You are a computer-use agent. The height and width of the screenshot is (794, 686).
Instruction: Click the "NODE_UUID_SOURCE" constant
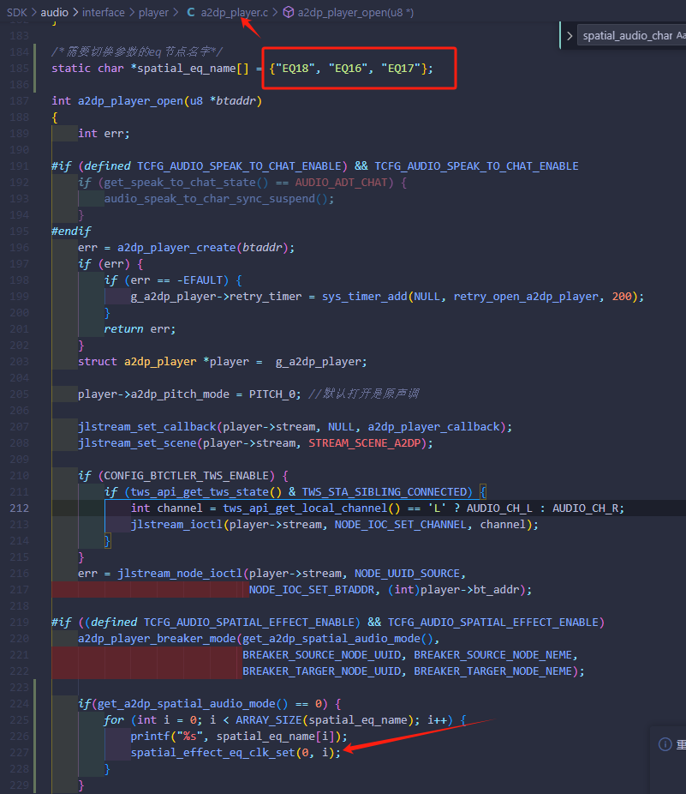[408, 574]
